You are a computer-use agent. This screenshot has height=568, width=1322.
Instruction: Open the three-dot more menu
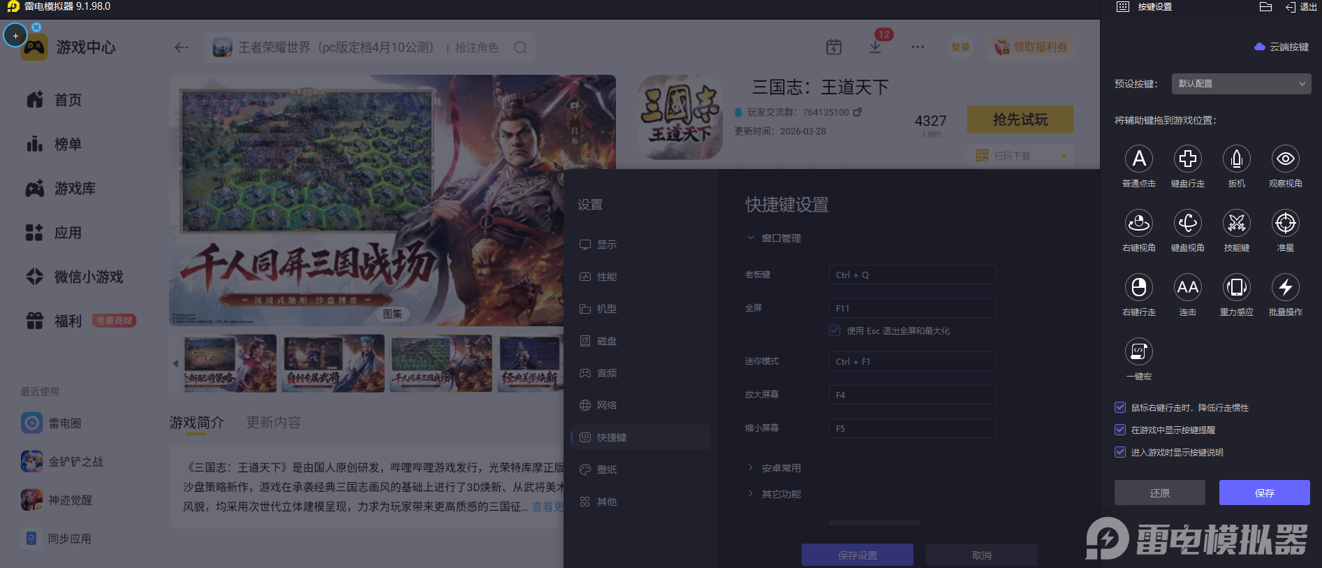[918, 47]
